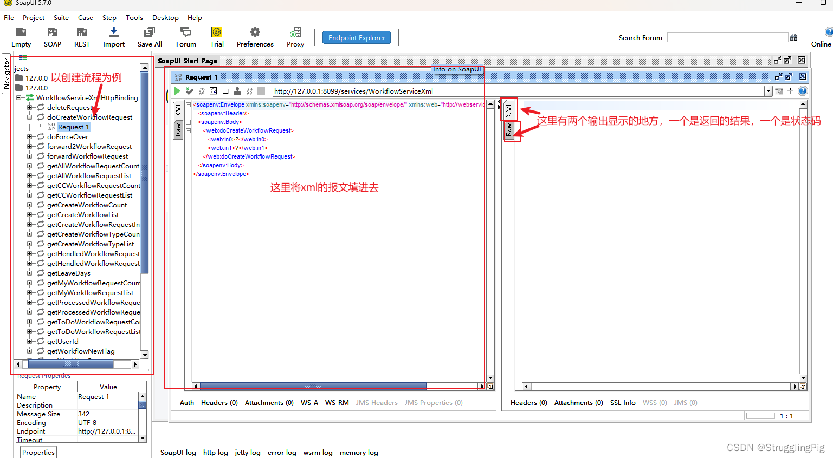Collapse the doCreateWorkflowRequest XML fold marker
This screenshot has width=833, height=458.
[188, 130]
